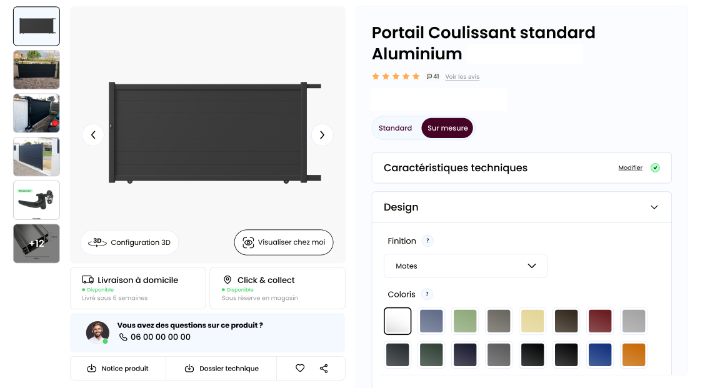This screenshot has width=705, height=388.
Task: Show next gate image with right arrow
Action: [322, 134]
